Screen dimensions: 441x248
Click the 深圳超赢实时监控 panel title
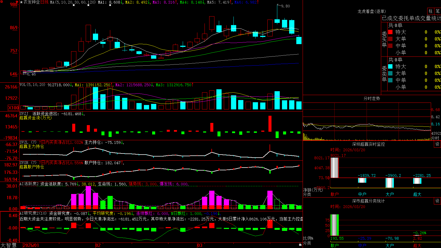click(368, 144)
